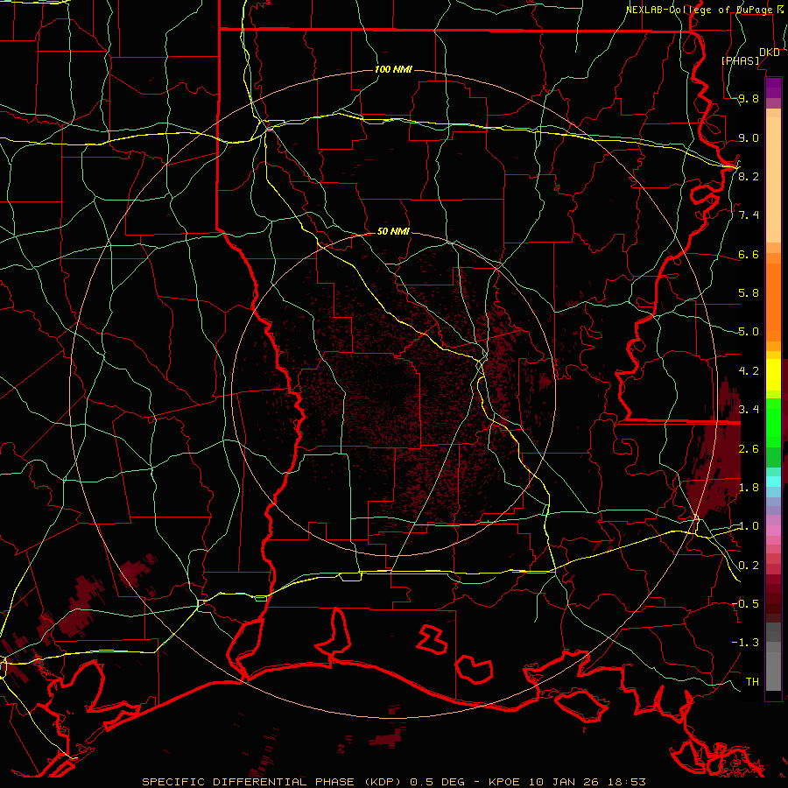Pick the bright green color bar segment

773,423
